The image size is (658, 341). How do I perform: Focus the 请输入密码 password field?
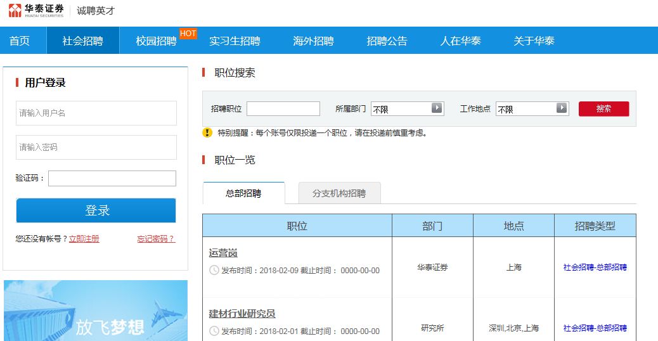[x=96, y=147]
